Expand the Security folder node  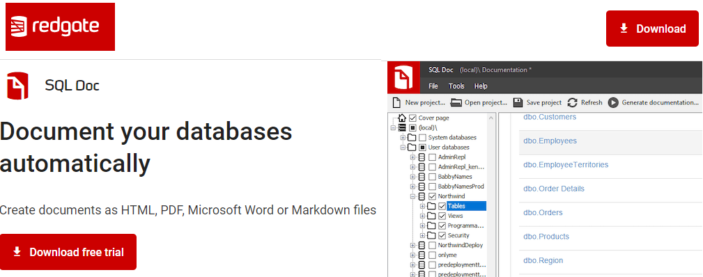(422, 235)
